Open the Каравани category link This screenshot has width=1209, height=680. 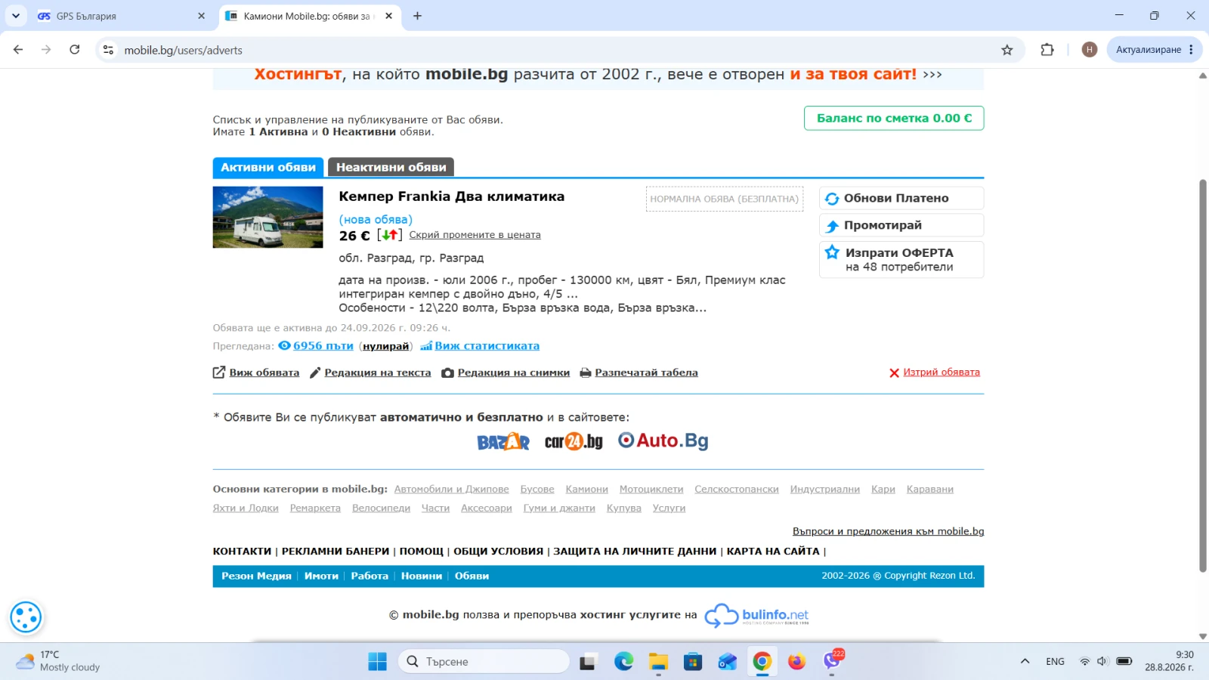[x=930, y=490]
